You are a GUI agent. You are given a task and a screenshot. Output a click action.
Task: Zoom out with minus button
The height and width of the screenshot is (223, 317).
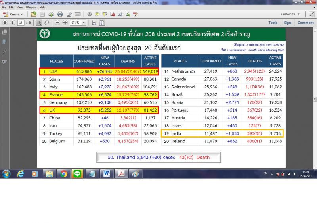click(x=57, y=23)
